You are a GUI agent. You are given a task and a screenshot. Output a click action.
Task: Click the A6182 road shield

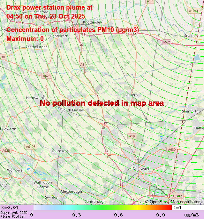pos(177,196)
